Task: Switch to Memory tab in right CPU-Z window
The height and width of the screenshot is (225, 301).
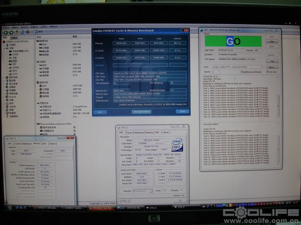Action: click(149, 133)
